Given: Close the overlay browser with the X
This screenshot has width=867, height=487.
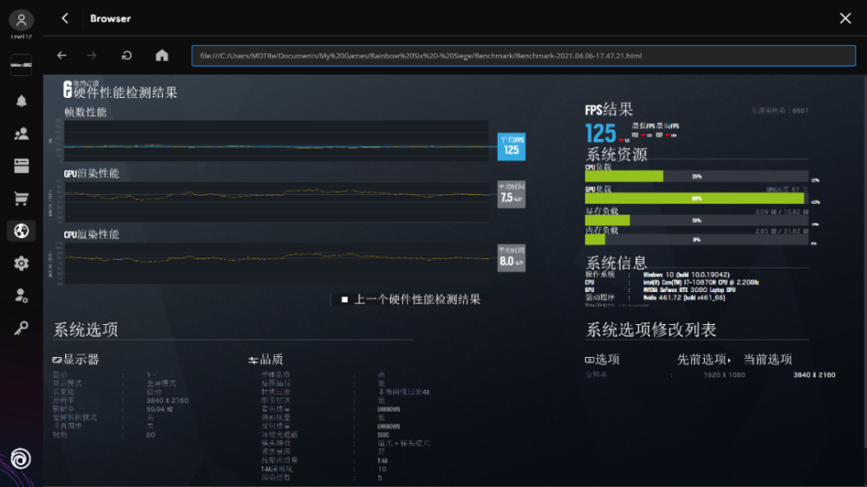Looking at the screenshot, I should (844, 18).
